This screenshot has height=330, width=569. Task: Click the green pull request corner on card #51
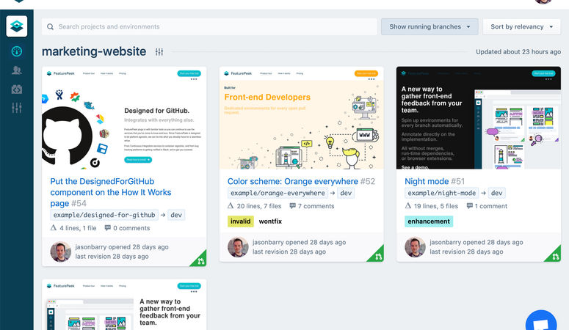coord(554,255)
